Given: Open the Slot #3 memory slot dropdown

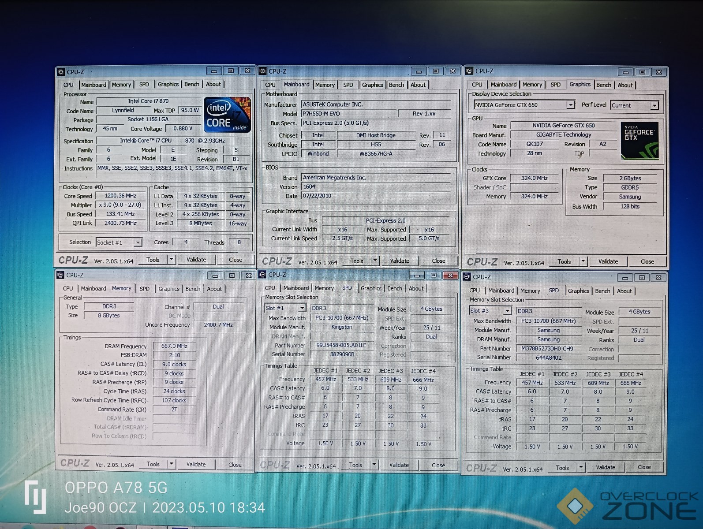Looking at the screenshot, I should [508, 311].
